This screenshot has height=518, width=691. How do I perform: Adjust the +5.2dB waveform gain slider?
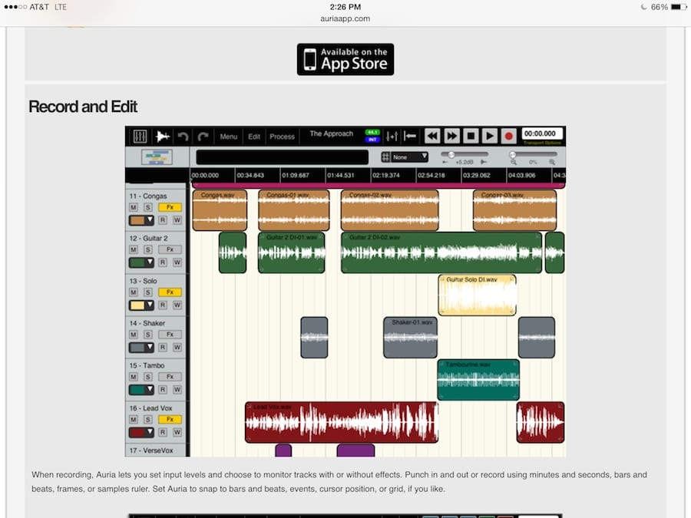click(x=451, y=155)
